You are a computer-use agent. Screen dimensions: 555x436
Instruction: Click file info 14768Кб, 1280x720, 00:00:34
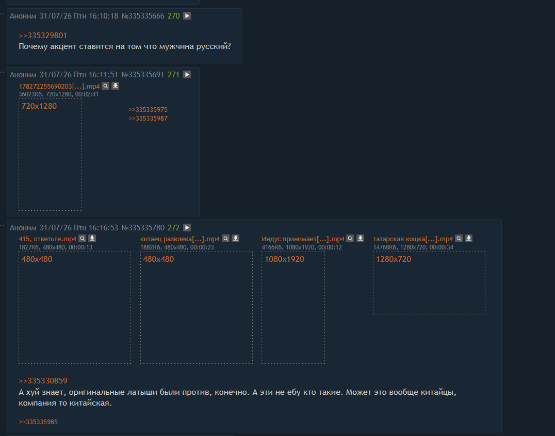coord(413,247)
